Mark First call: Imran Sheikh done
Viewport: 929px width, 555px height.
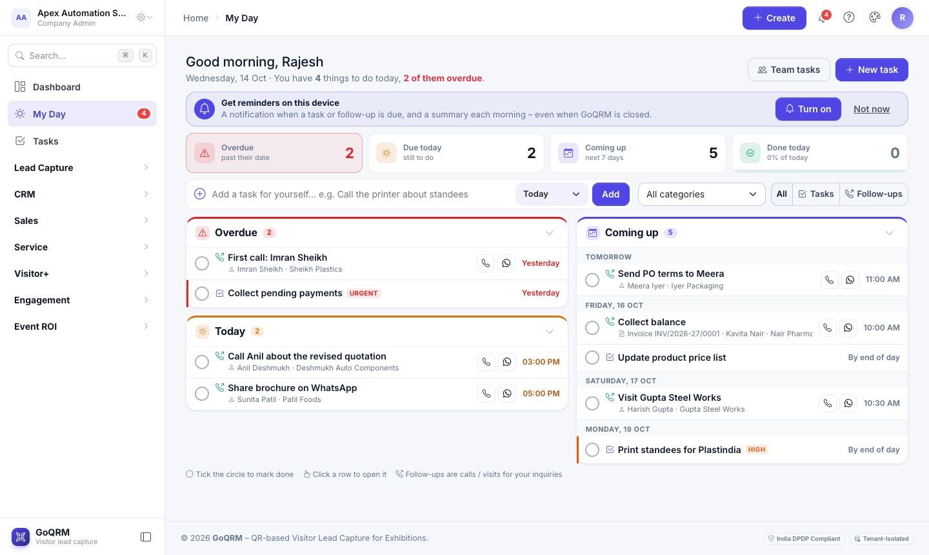[x=202, y=263]
